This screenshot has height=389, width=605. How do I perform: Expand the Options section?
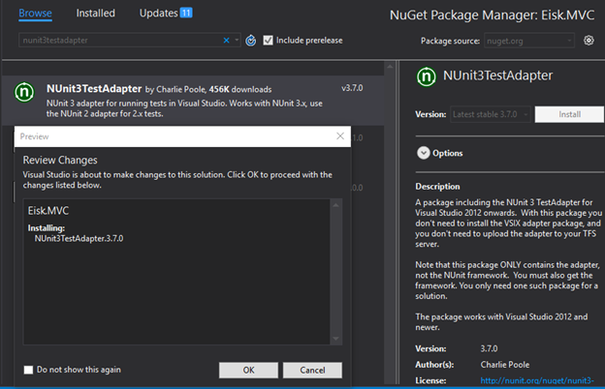tap(424, 153)
